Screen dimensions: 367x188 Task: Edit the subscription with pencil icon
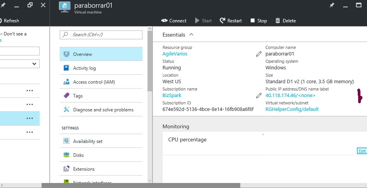(259, 96)
